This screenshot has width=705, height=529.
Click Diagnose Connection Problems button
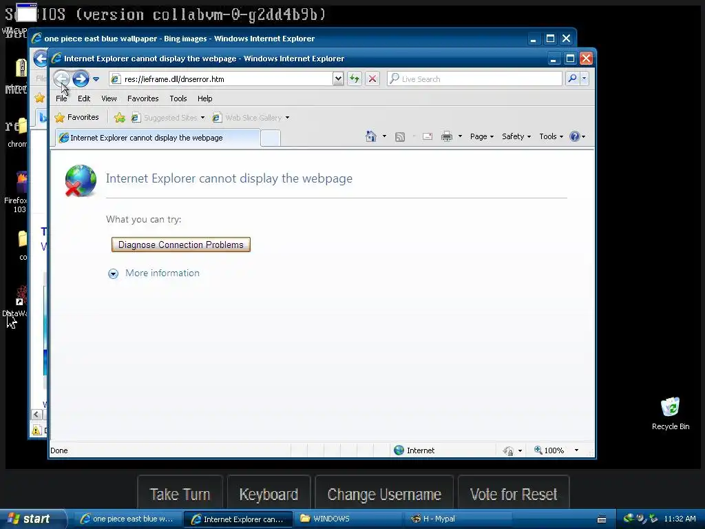click(x=181, y=245)
